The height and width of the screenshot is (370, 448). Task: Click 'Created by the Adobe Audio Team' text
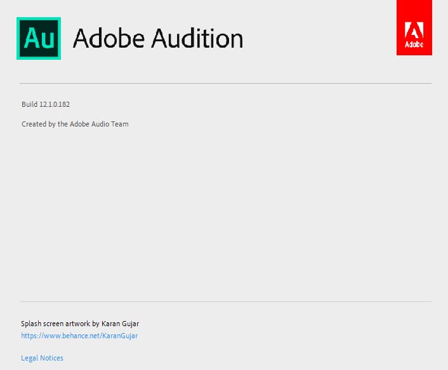(x=75, y=124)
